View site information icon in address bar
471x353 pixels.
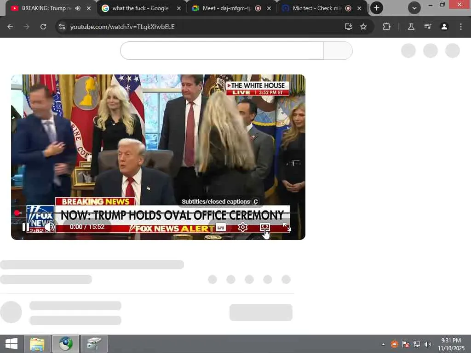(62, 27)
